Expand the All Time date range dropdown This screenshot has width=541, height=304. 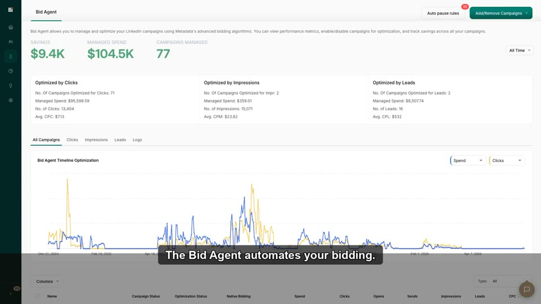[520, 50]
